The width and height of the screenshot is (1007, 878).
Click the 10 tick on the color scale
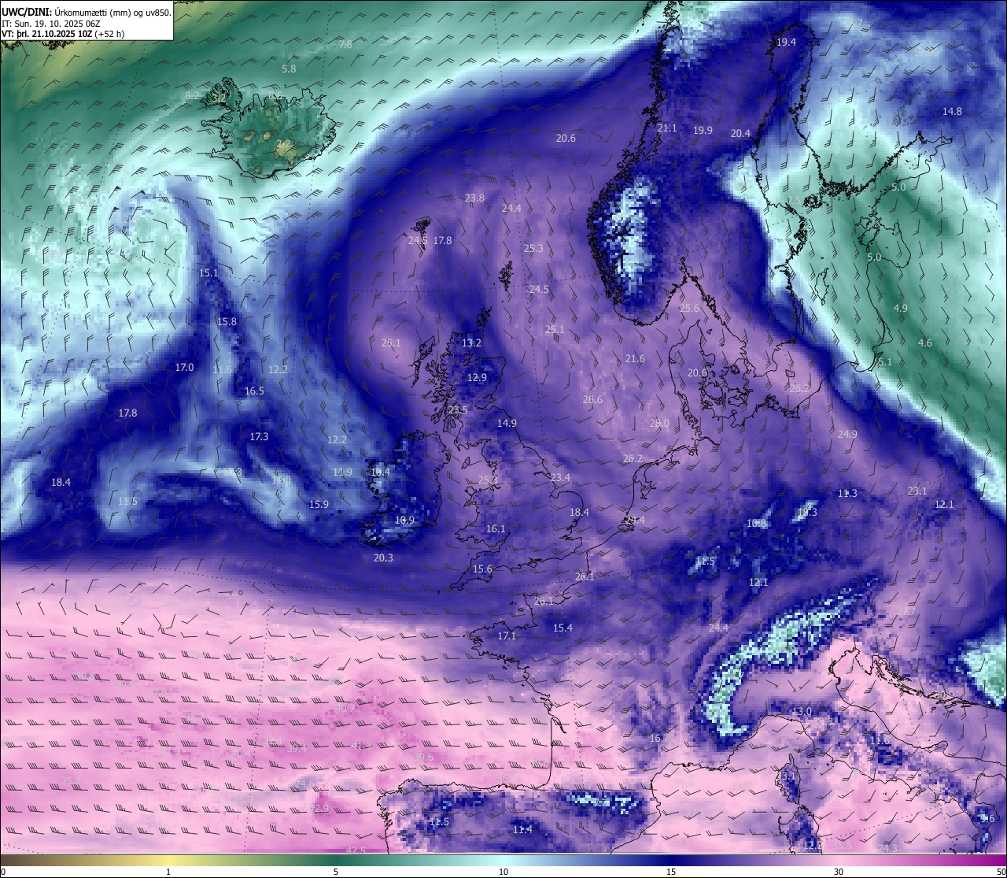coord(503,872)
